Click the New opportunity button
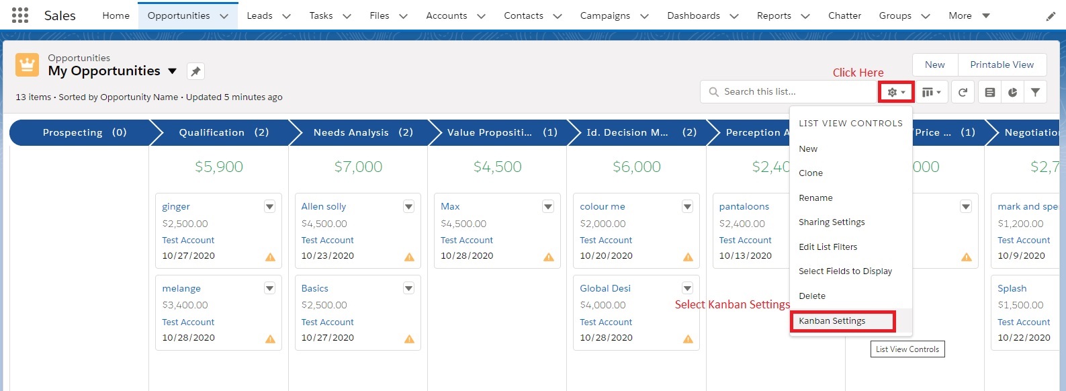 point(935,64)
